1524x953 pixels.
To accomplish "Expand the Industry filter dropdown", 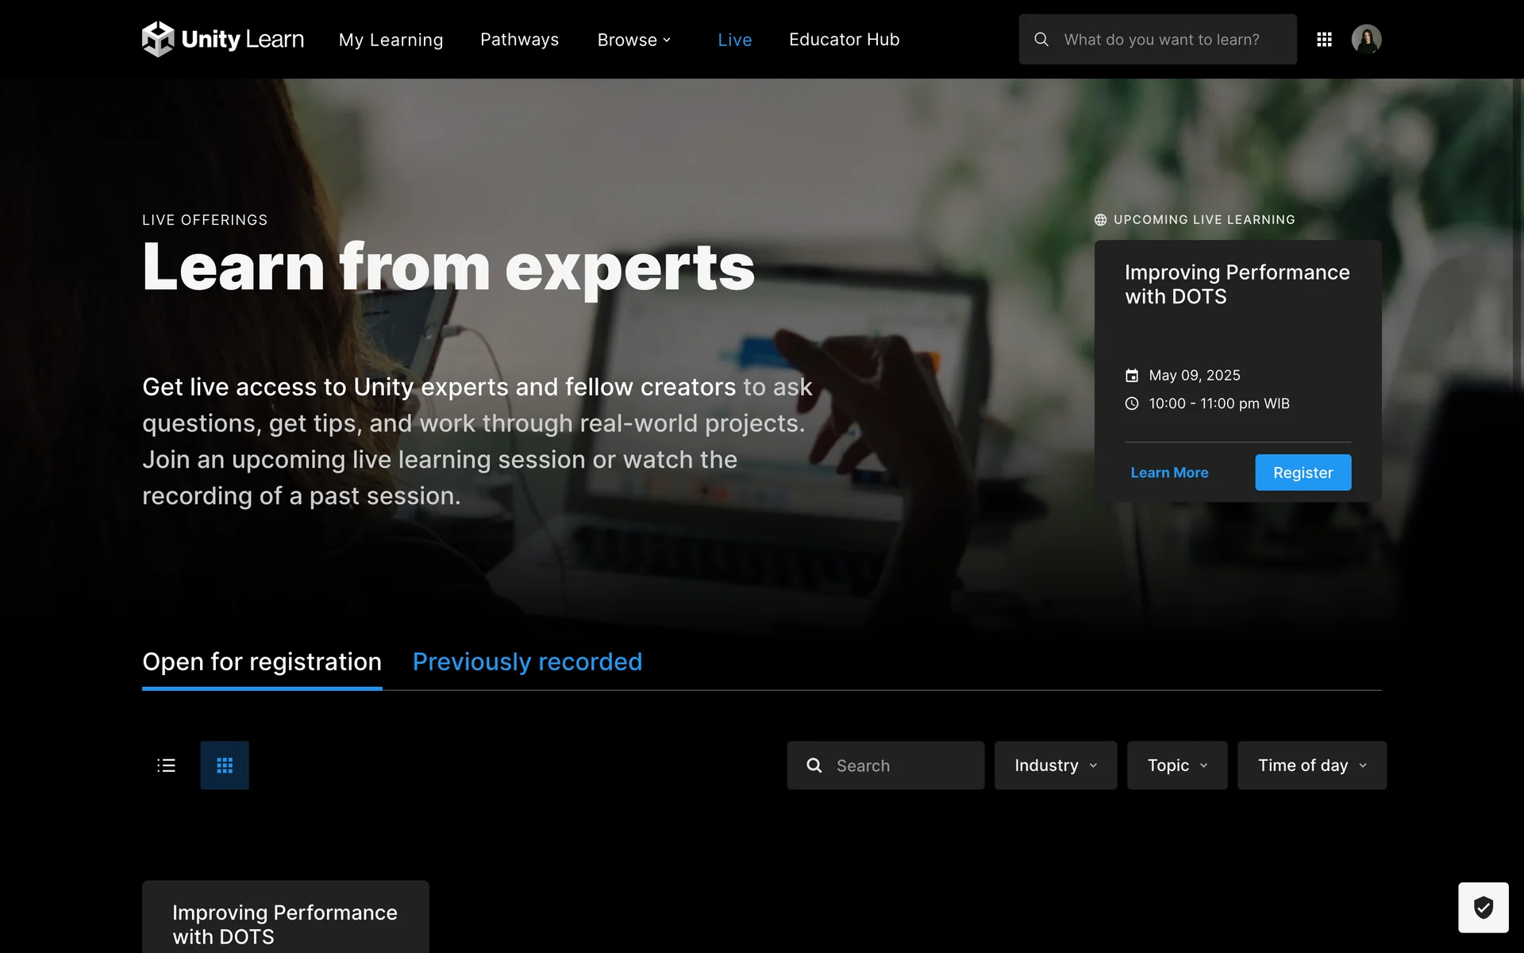I will 1055,766.
